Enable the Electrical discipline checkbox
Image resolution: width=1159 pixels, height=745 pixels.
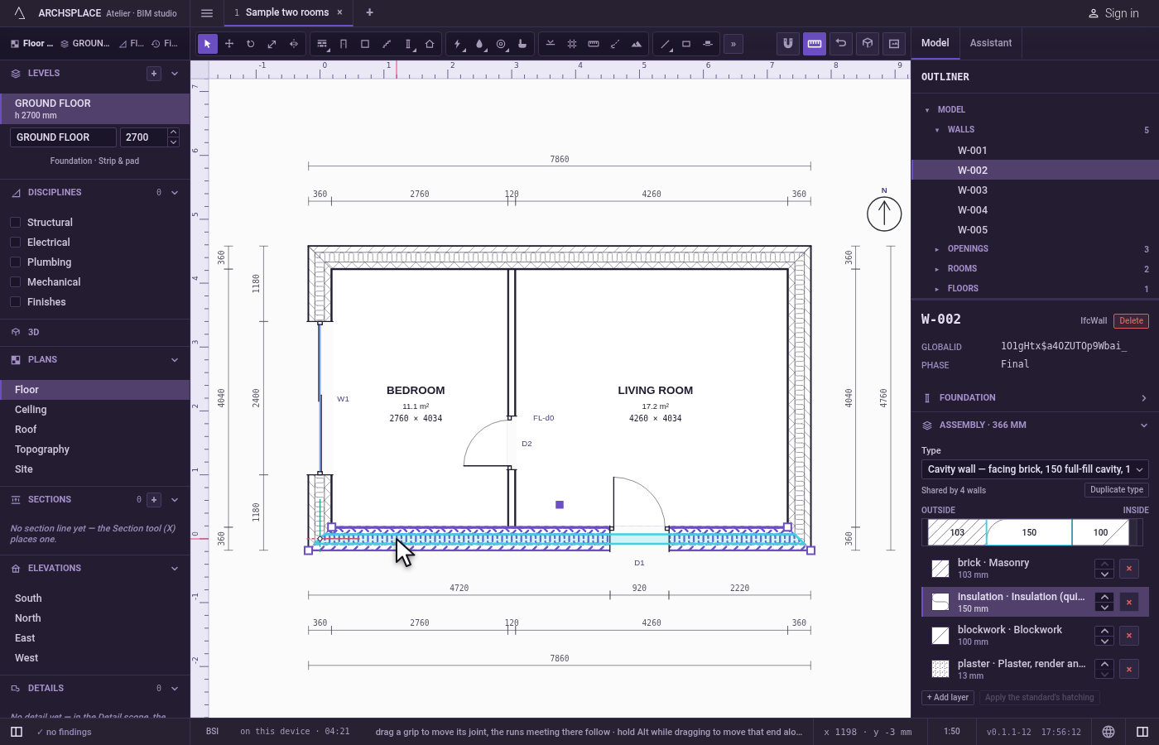tap(15, 242)
